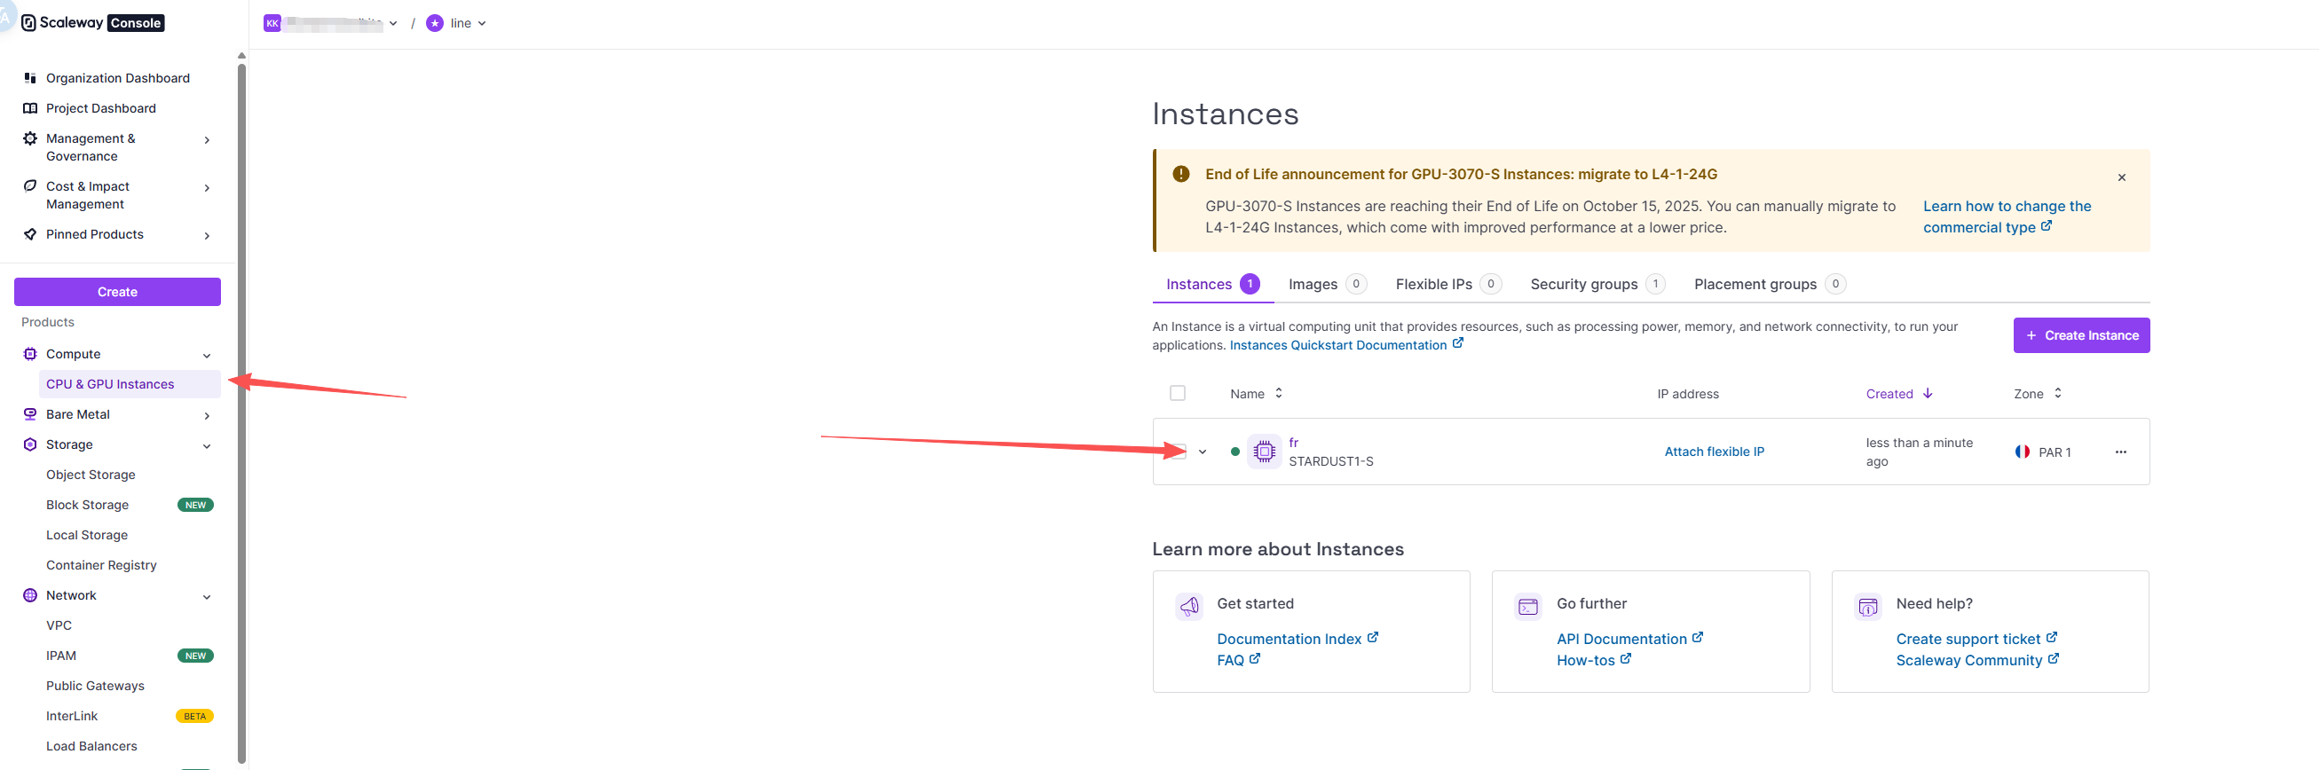This screenshot has width=2319, height=770.
Task: Open the line project dropdown arrow
Action: (x=482, y=23)
